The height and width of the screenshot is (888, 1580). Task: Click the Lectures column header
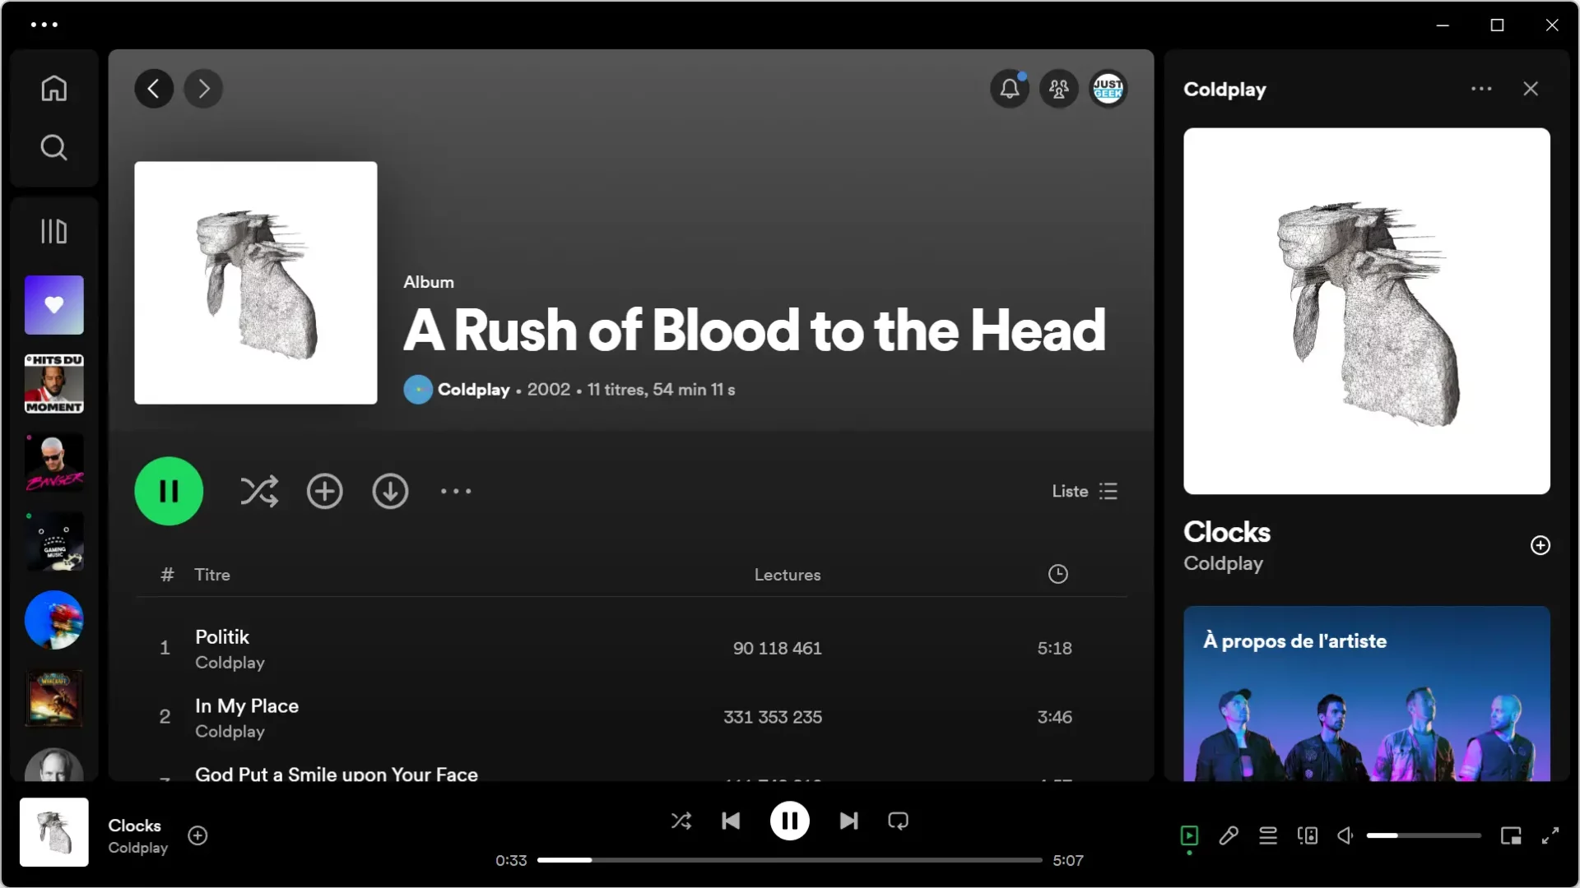click(x=788, y=575)
